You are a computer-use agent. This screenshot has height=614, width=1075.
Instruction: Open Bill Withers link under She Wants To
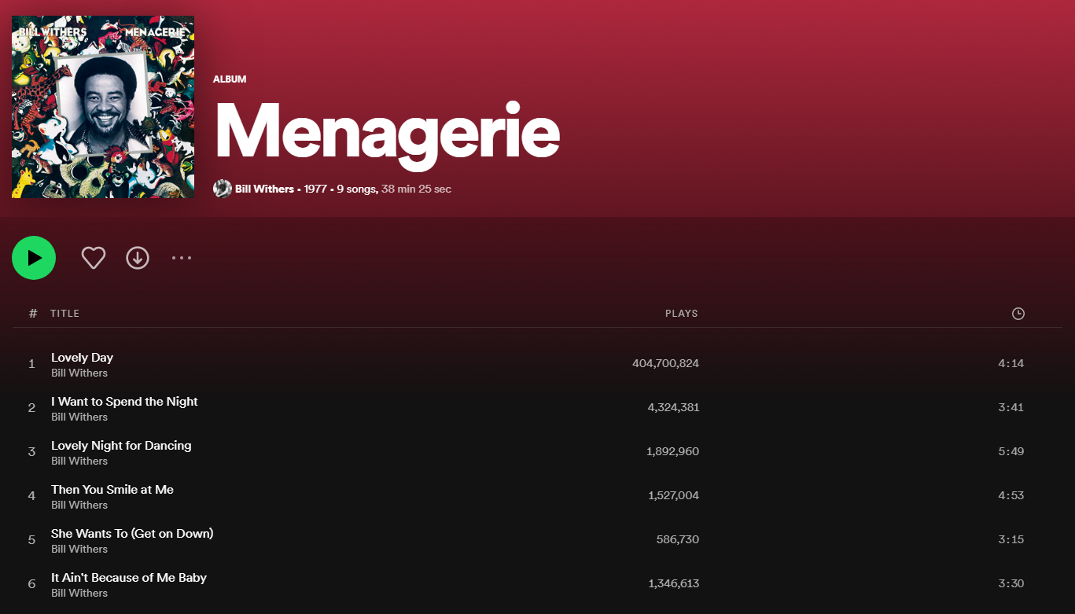[x=79, y=550]
